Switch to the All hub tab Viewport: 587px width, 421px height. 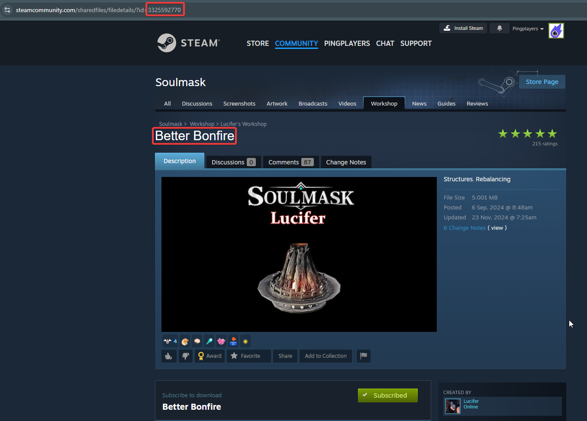point(168,103)
